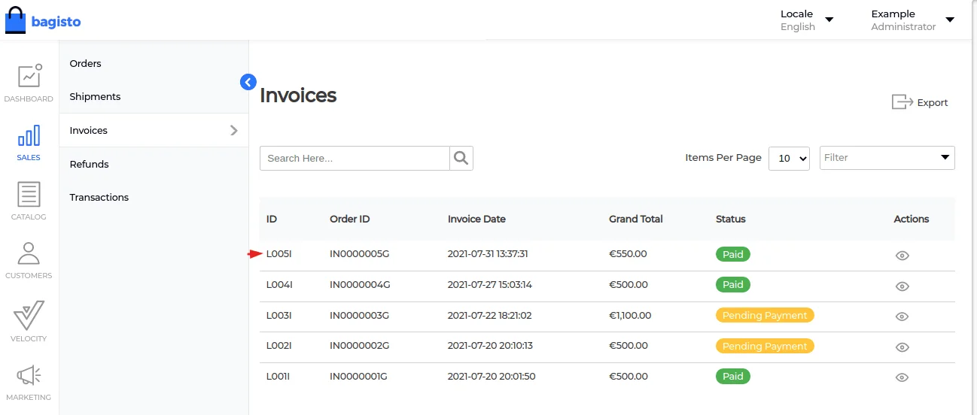
Task: Click invoice ID L001I
Action: 278,376
